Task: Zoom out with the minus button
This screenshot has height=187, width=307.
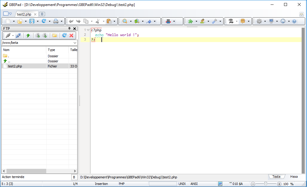Action: click(253, 184)
